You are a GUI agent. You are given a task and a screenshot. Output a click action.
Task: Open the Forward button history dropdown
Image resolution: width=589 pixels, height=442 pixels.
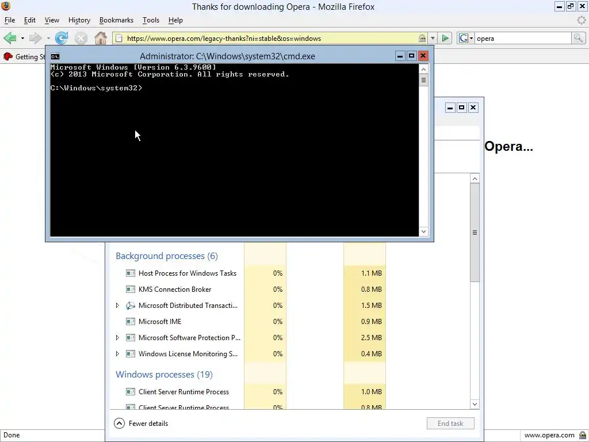[x=48, y=39]
